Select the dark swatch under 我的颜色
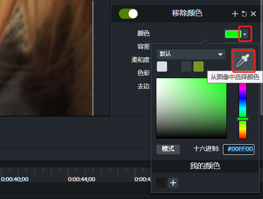Screen dimensions: 263x199 [161, 183]
